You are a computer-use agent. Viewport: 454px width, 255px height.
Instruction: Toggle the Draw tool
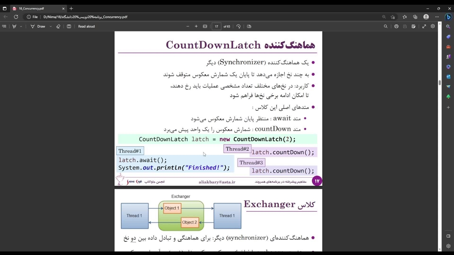pos(38,26)
